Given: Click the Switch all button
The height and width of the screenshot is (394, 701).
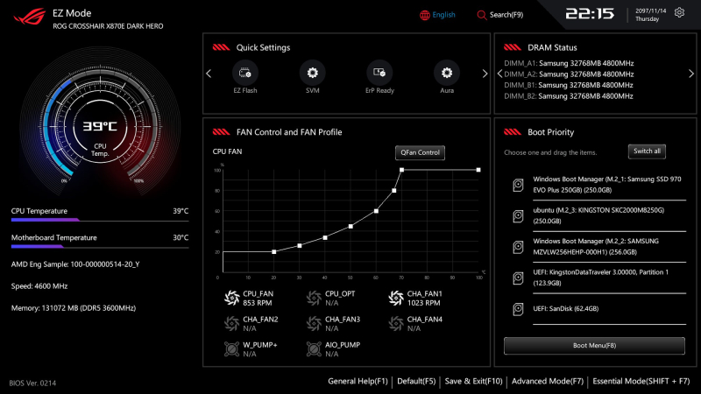Looking at the screenshot, I should click(648, 151).
